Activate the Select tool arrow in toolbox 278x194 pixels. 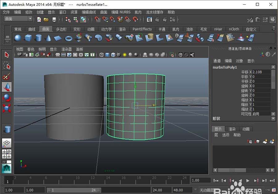[x=7, y=55]
